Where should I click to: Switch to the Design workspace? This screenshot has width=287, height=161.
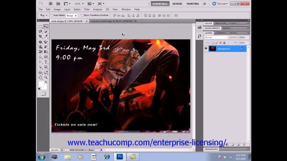(x=177, y=4)
